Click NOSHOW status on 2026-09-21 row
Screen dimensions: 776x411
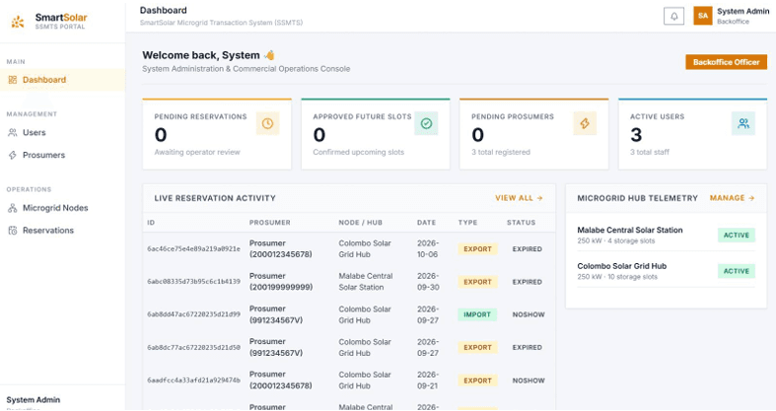point(529,380)
